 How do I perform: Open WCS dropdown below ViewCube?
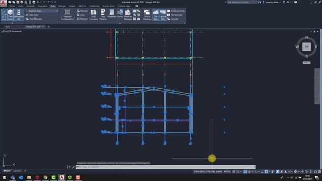point(306,63)
